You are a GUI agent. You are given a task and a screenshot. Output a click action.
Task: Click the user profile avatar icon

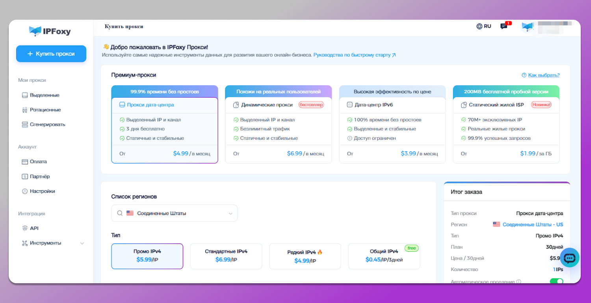527,26
